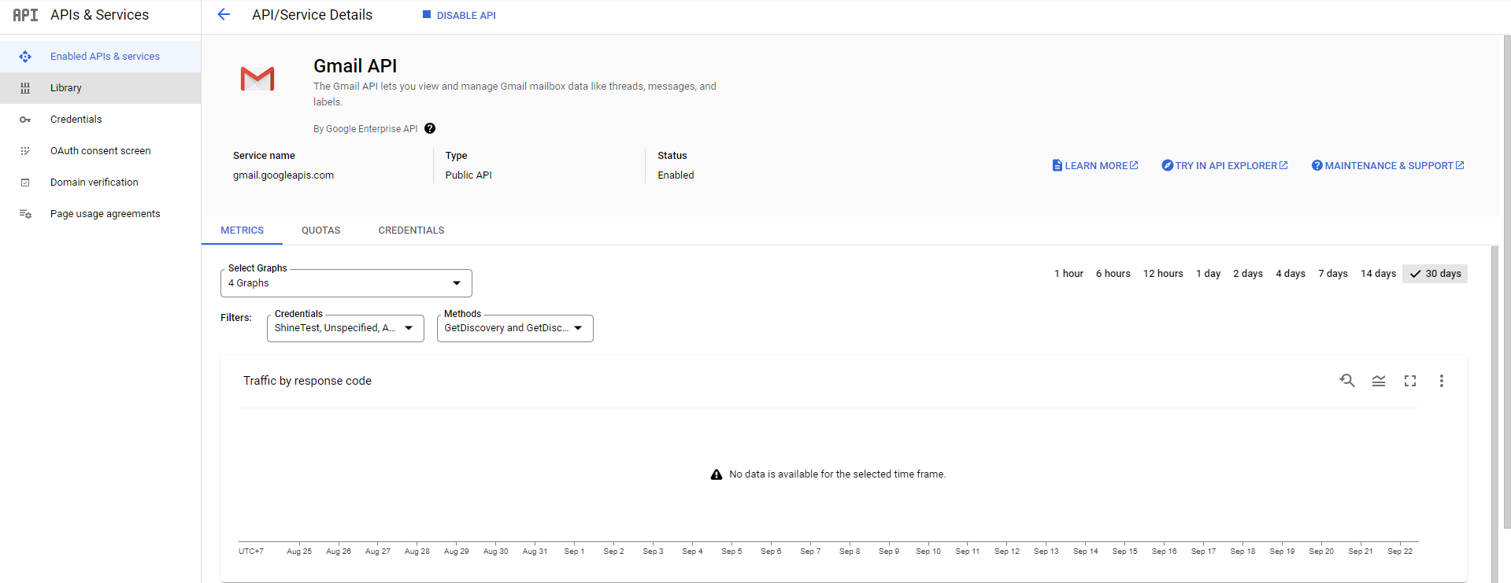Click the help question mark near Google Enterprise API
Screen dimensions: 1511x583
coord(430,128)
